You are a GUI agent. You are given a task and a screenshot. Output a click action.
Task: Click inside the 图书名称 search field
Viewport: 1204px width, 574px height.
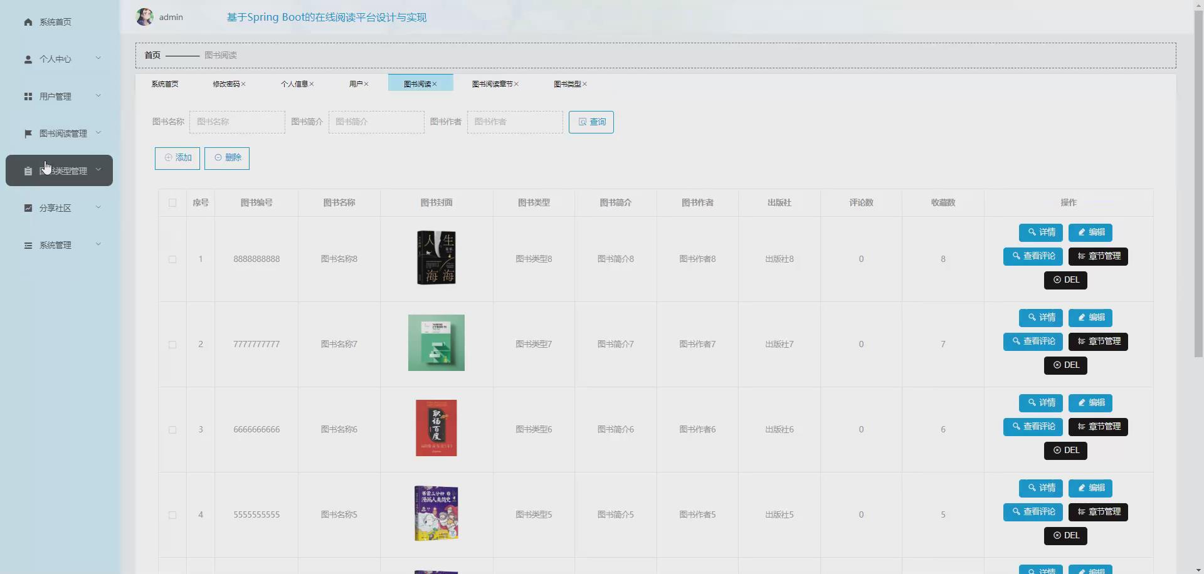pos(236,122)
